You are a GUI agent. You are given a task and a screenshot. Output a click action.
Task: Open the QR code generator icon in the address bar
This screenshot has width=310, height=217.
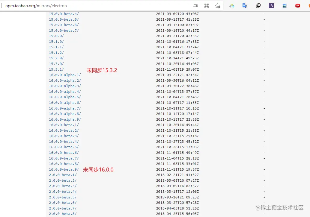tap(206, 6)
